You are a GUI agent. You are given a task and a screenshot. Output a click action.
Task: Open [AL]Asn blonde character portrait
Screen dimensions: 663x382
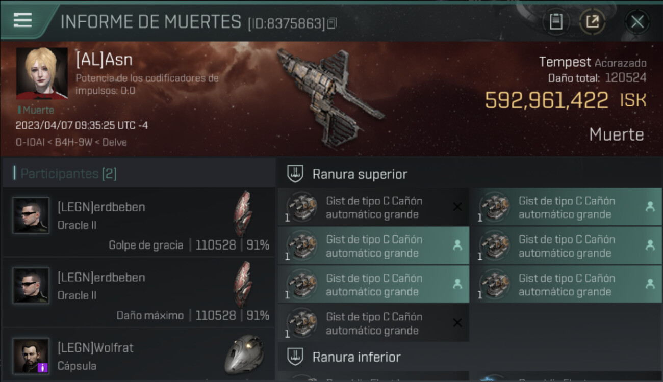point(42,73)
